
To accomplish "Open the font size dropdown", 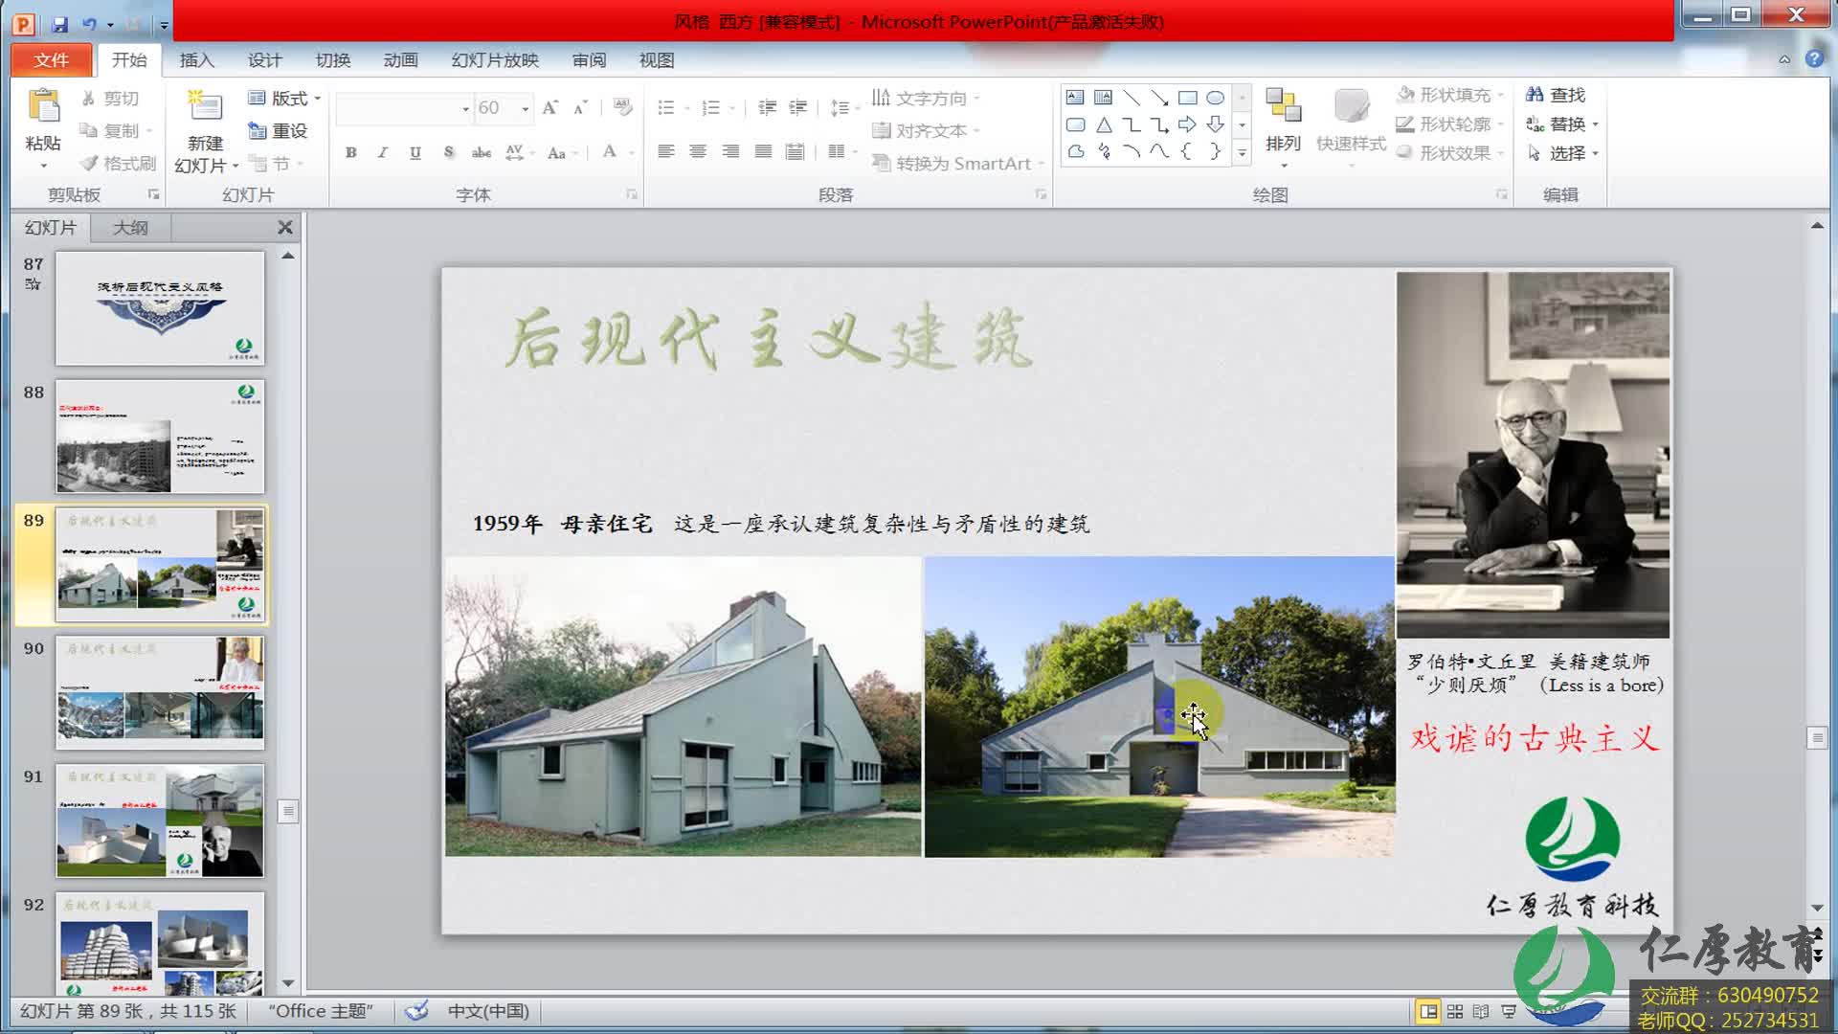I will [x=525, y=108].
